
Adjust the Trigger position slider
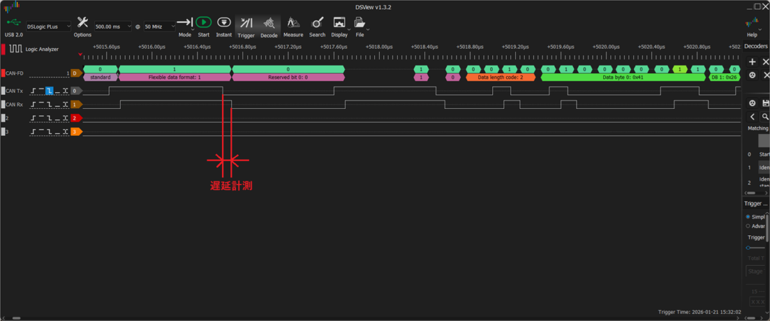(x=748, y=247)
